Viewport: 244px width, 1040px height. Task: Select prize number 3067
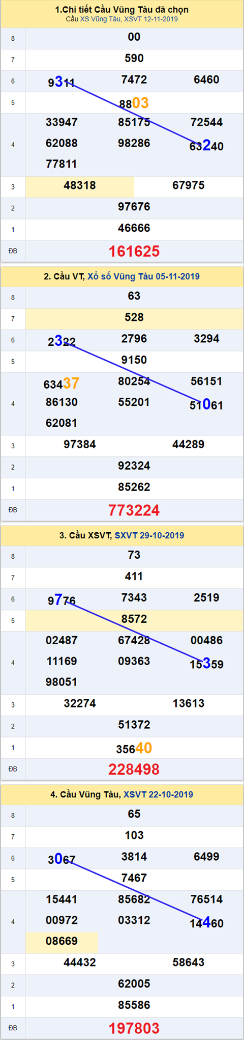coord(62,859)
